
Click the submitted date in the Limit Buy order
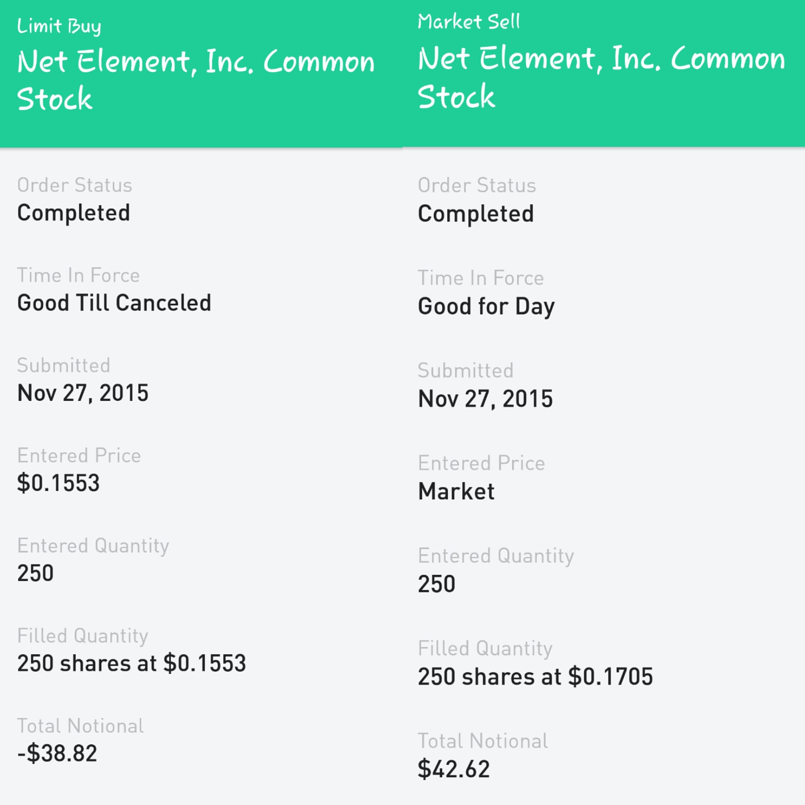click(83, 393)
